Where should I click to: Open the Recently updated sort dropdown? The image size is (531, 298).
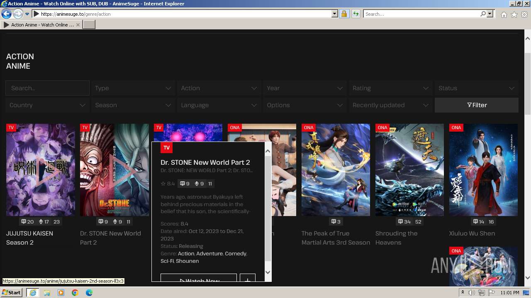[391, 105]
